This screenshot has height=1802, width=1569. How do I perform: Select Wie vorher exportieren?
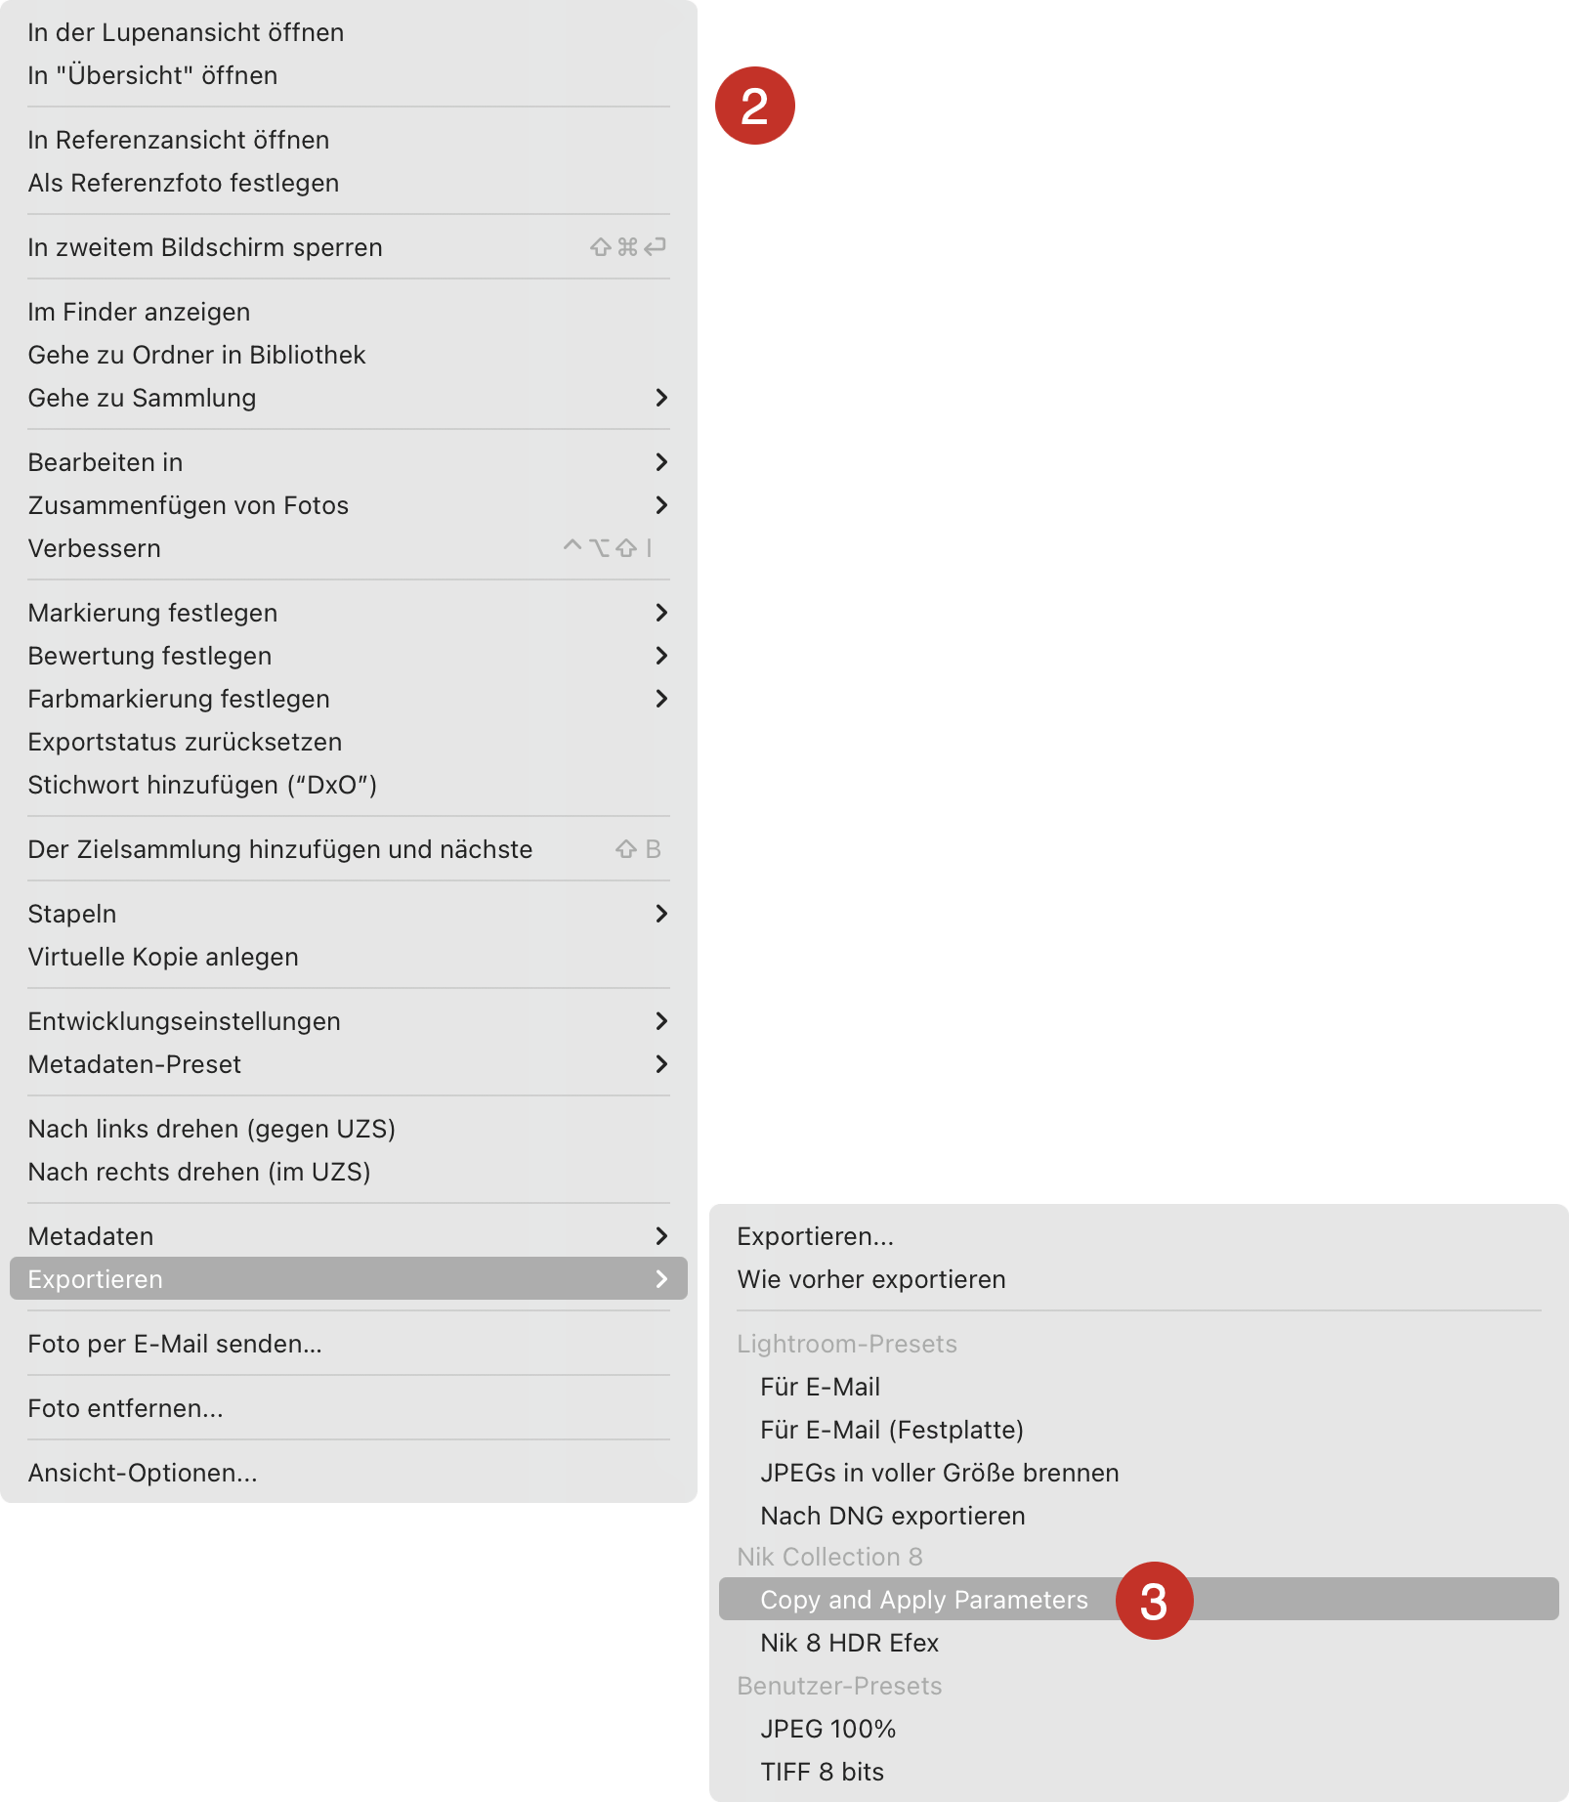point(1138,1279)
